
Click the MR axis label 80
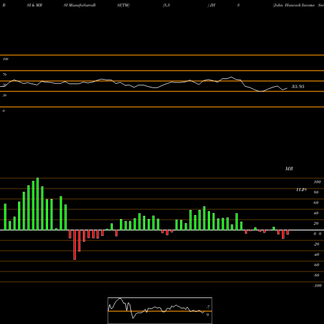click(316, 192)
